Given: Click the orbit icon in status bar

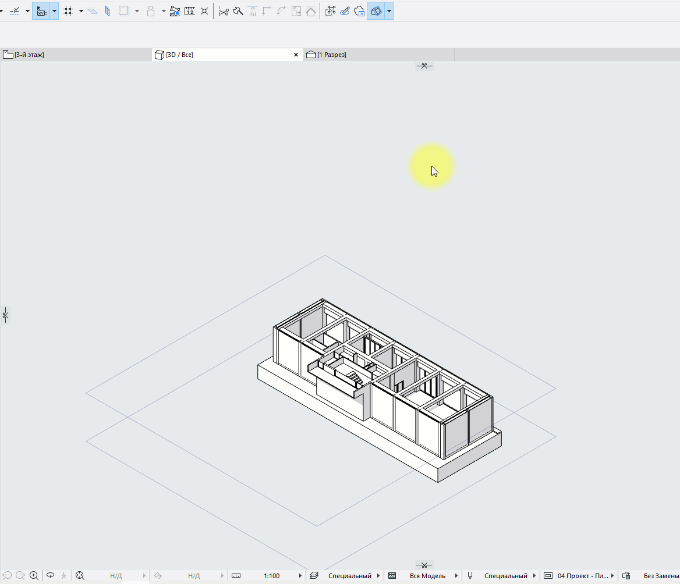Looking at the screenshot, I should pos(50,576).
